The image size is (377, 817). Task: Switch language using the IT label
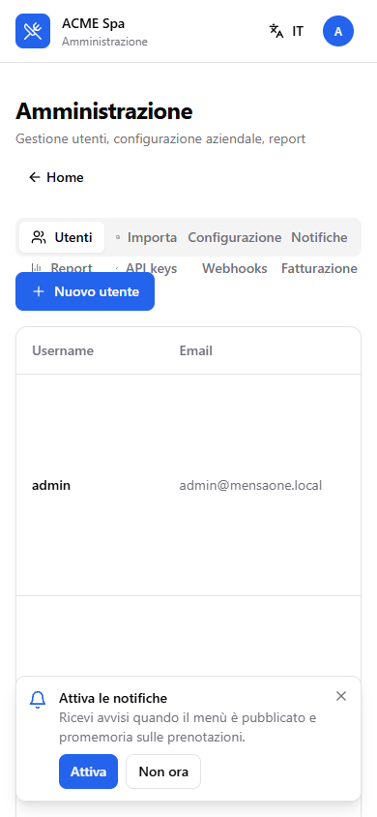click(298, 31)
